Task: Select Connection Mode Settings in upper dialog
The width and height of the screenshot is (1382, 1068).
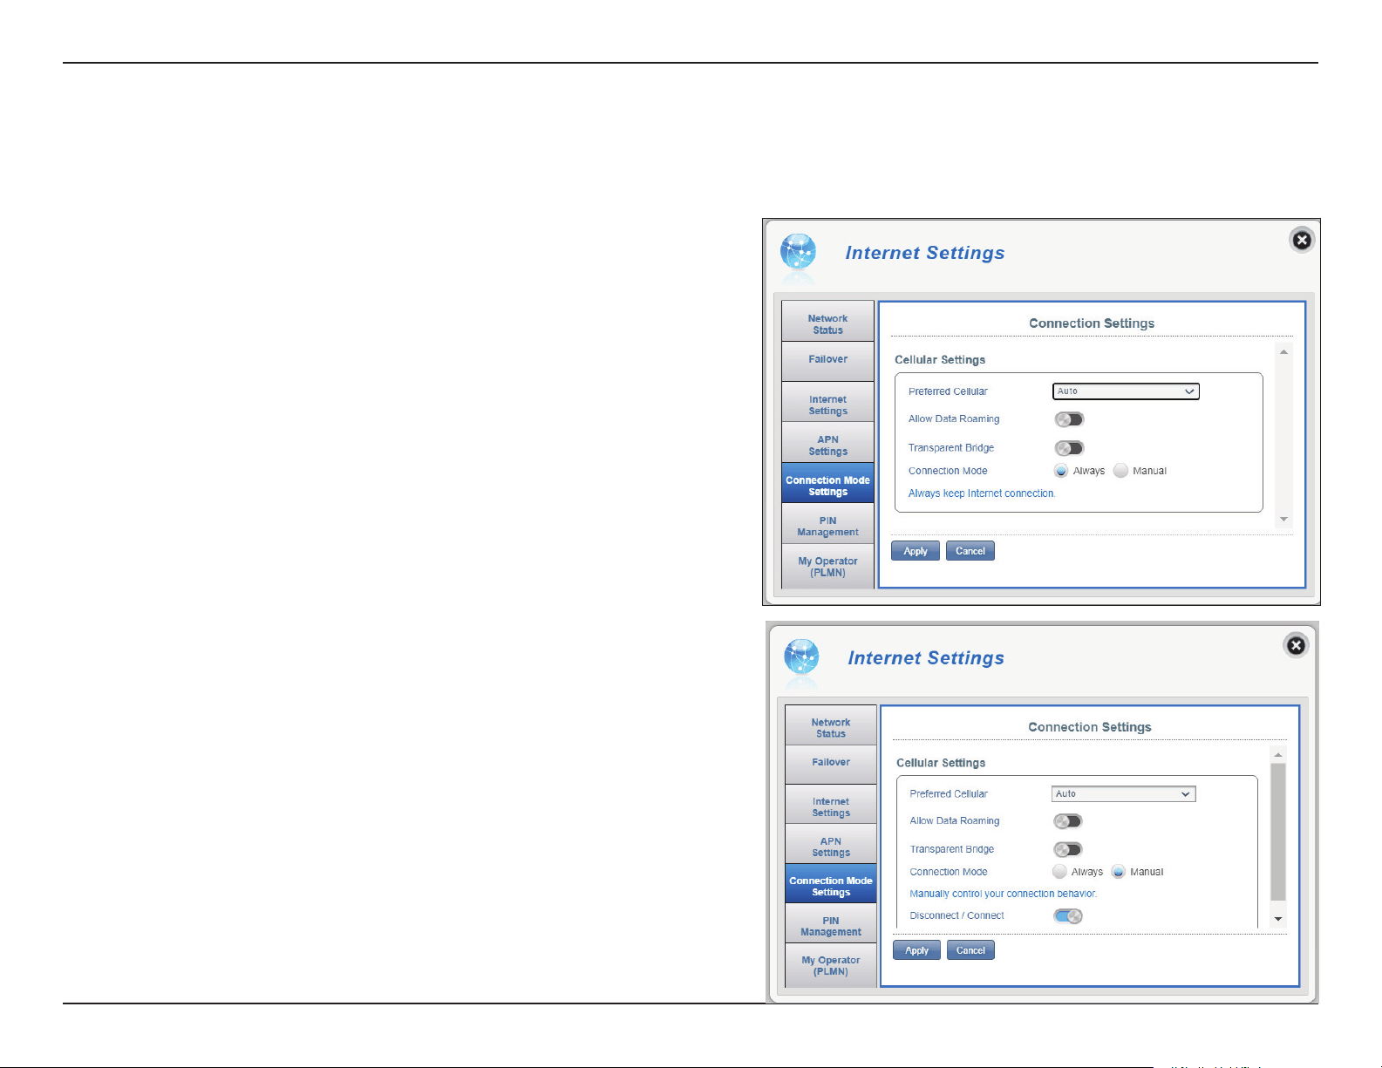Action: pyautogui.click(x=827, y=483)
